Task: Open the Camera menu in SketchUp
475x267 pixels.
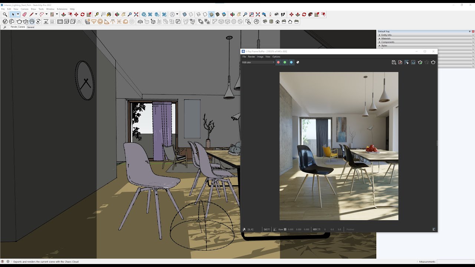Action: (x=24, y=9)
